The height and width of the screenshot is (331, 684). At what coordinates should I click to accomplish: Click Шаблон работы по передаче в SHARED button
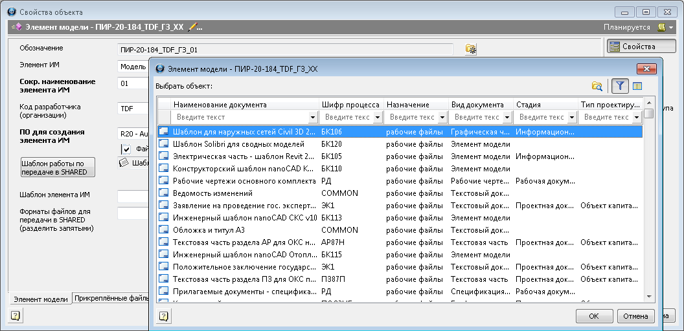click(x=58, y=167)
